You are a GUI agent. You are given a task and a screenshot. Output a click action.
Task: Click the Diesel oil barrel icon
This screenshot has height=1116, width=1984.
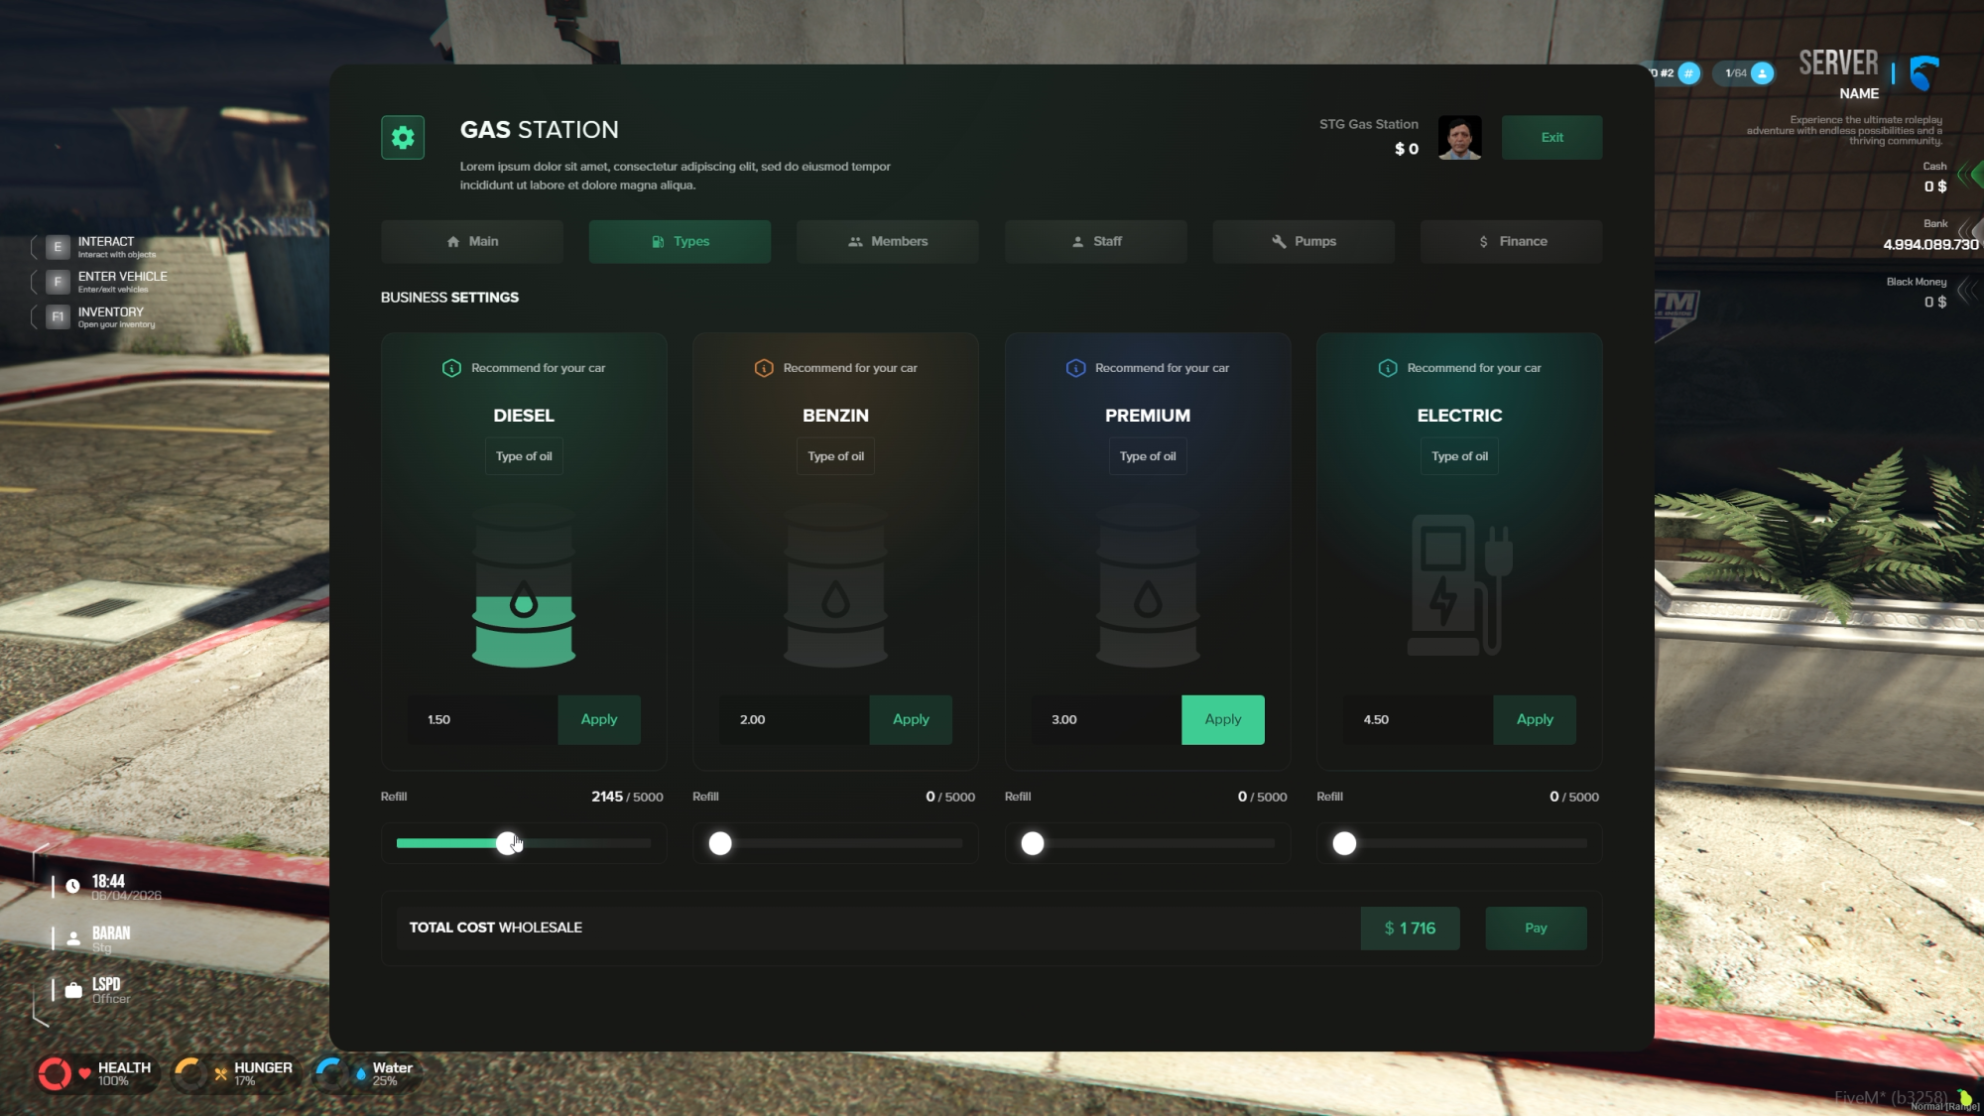pyautogui.click(x=524, y=585)
